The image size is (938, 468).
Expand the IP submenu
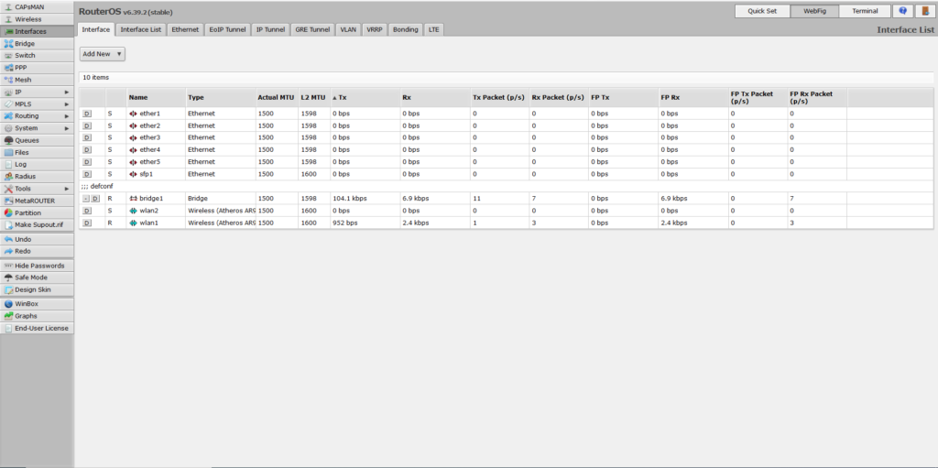pyautogui.click(x=37, y=92)
